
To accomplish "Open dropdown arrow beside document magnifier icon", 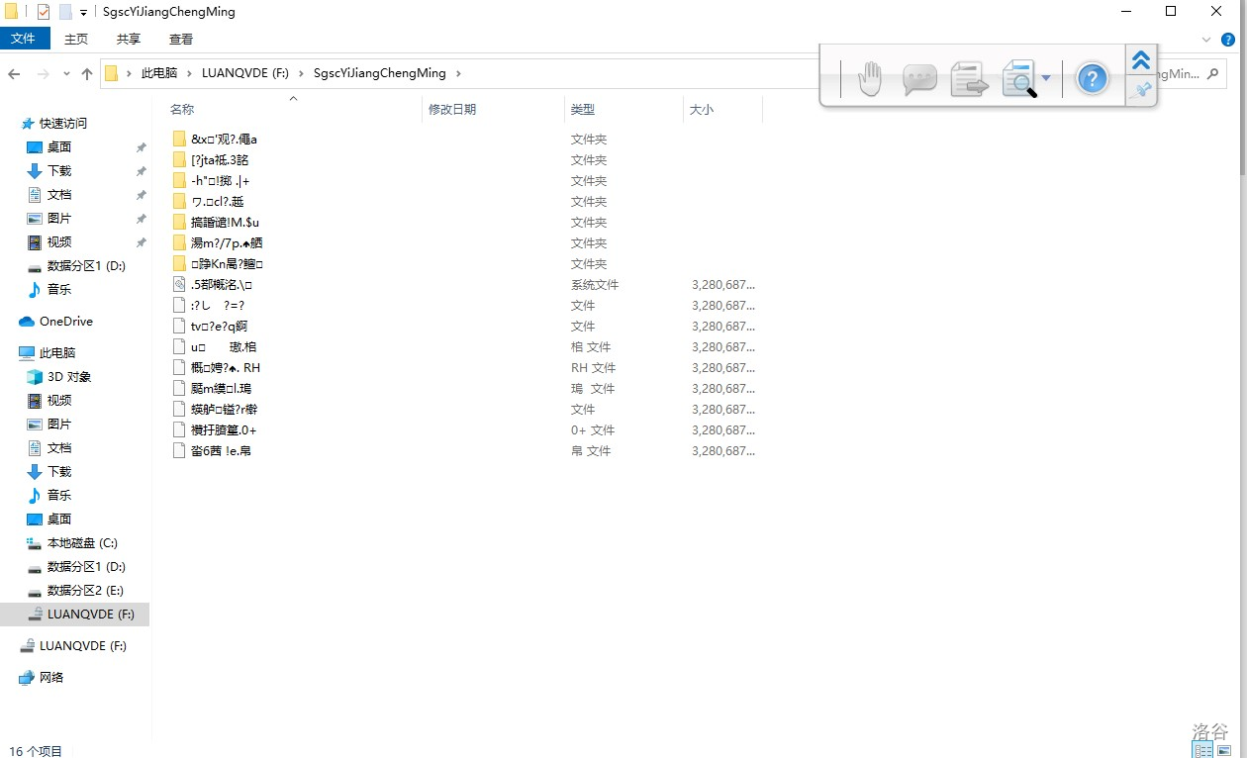I will (x=1046, y=79).
